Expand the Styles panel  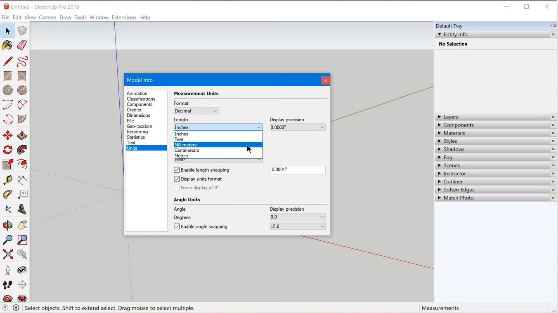point(450,141)
